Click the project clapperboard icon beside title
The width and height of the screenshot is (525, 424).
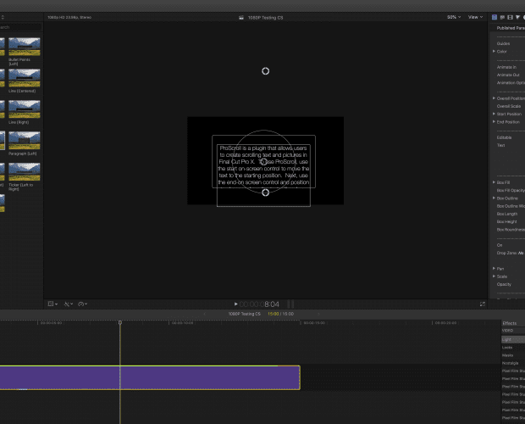241,18
